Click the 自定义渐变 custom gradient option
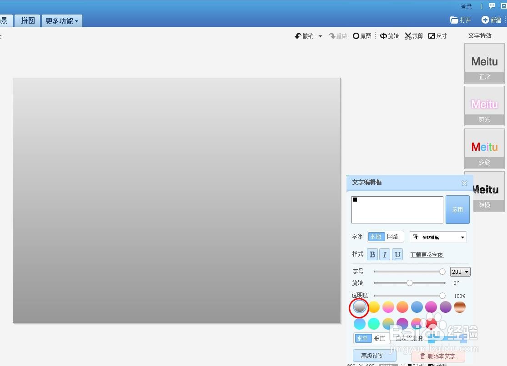This screenshot has width=507, height=366. [409, 338]
